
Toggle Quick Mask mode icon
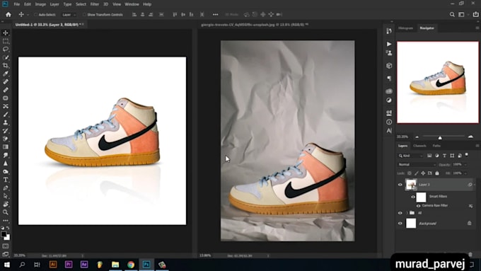click(x=6, y=246)
